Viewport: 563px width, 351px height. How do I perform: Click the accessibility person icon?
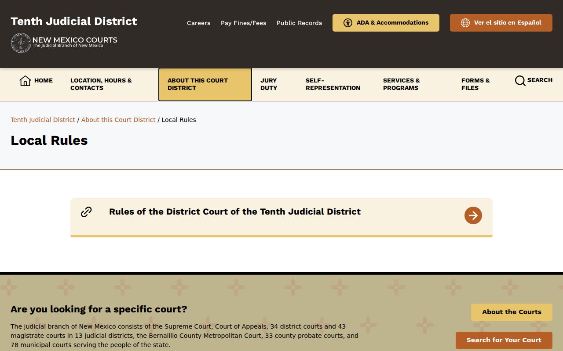(348, 23)
